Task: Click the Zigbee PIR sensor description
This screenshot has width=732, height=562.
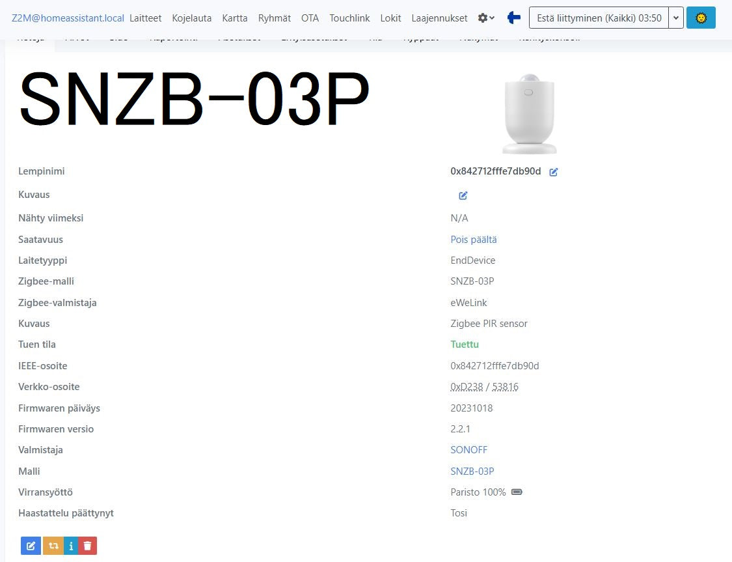Action: pyautogui.click(x=489, y=323)
